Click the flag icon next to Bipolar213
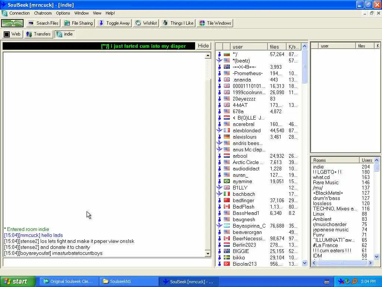This screenshot has height=287, width=382. [227, 263]
